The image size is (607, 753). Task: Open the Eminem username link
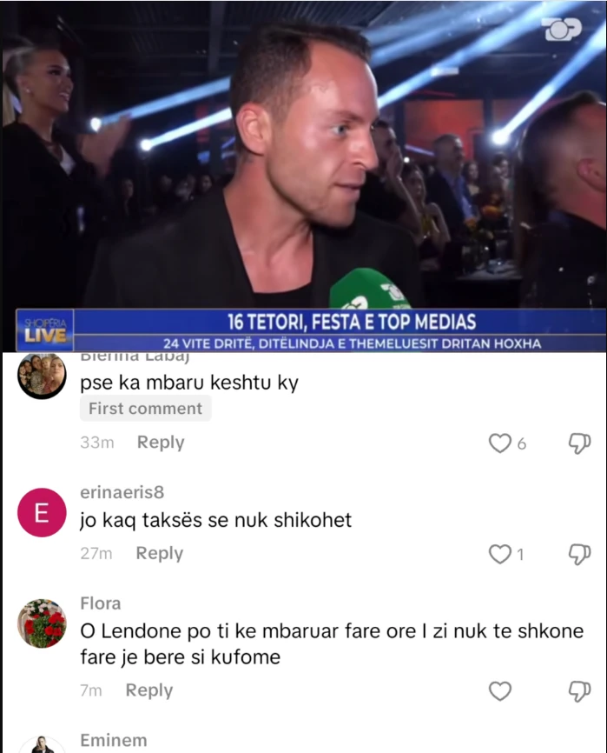114,740
